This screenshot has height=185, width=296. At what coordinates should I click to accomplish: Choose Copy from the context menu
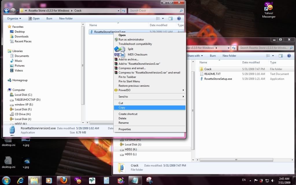point(150,108)
